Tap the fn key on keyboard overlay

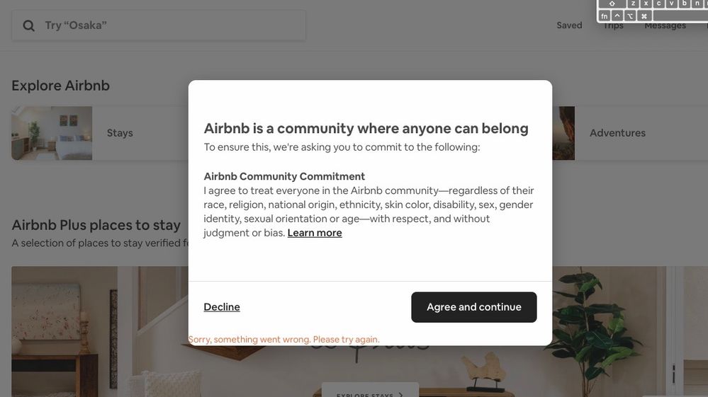tap(605, 16)
